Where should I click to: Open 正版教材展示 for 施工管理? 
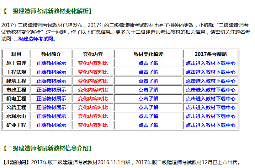point(51,63)
